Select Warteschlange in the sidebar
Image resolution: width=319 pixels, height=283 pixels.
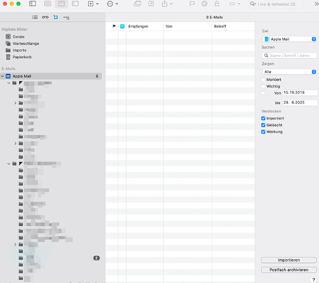point(25,44)
